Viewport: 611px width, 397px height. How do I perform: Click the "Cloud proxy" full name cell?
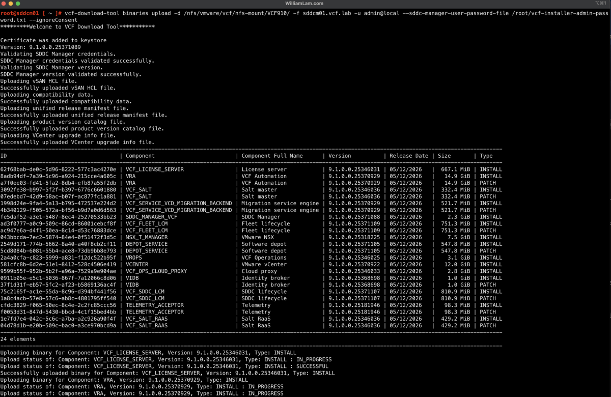[259, 271]
